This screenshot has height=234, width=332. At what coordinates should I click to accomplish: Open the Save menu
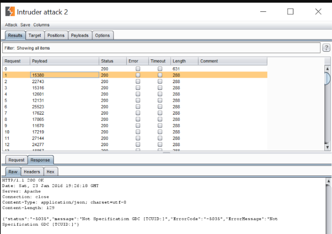(25, 25)
